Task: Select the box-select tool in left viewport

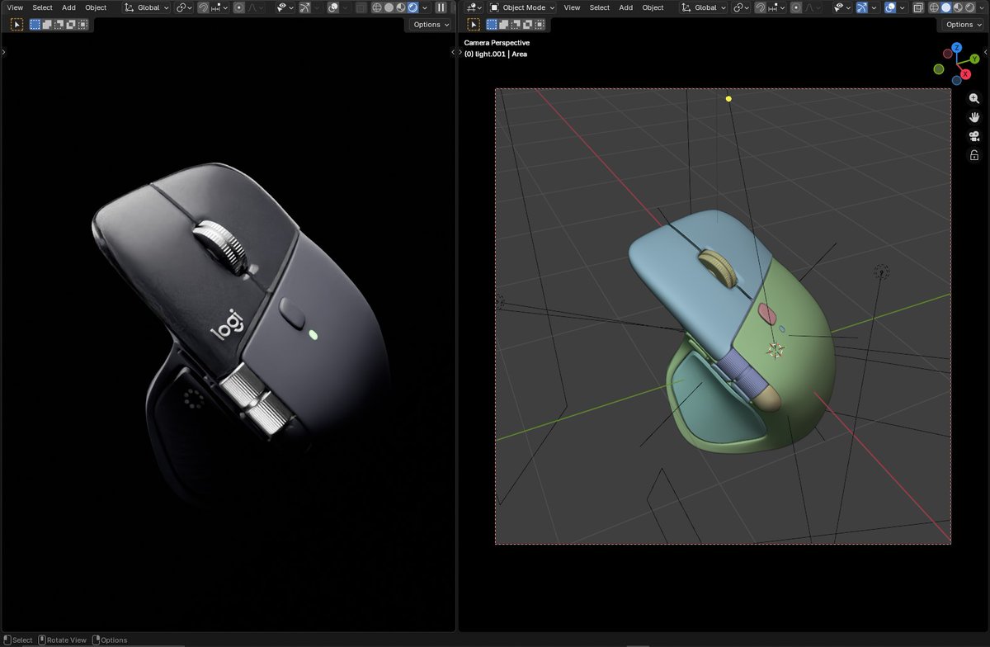Action: 16,25
